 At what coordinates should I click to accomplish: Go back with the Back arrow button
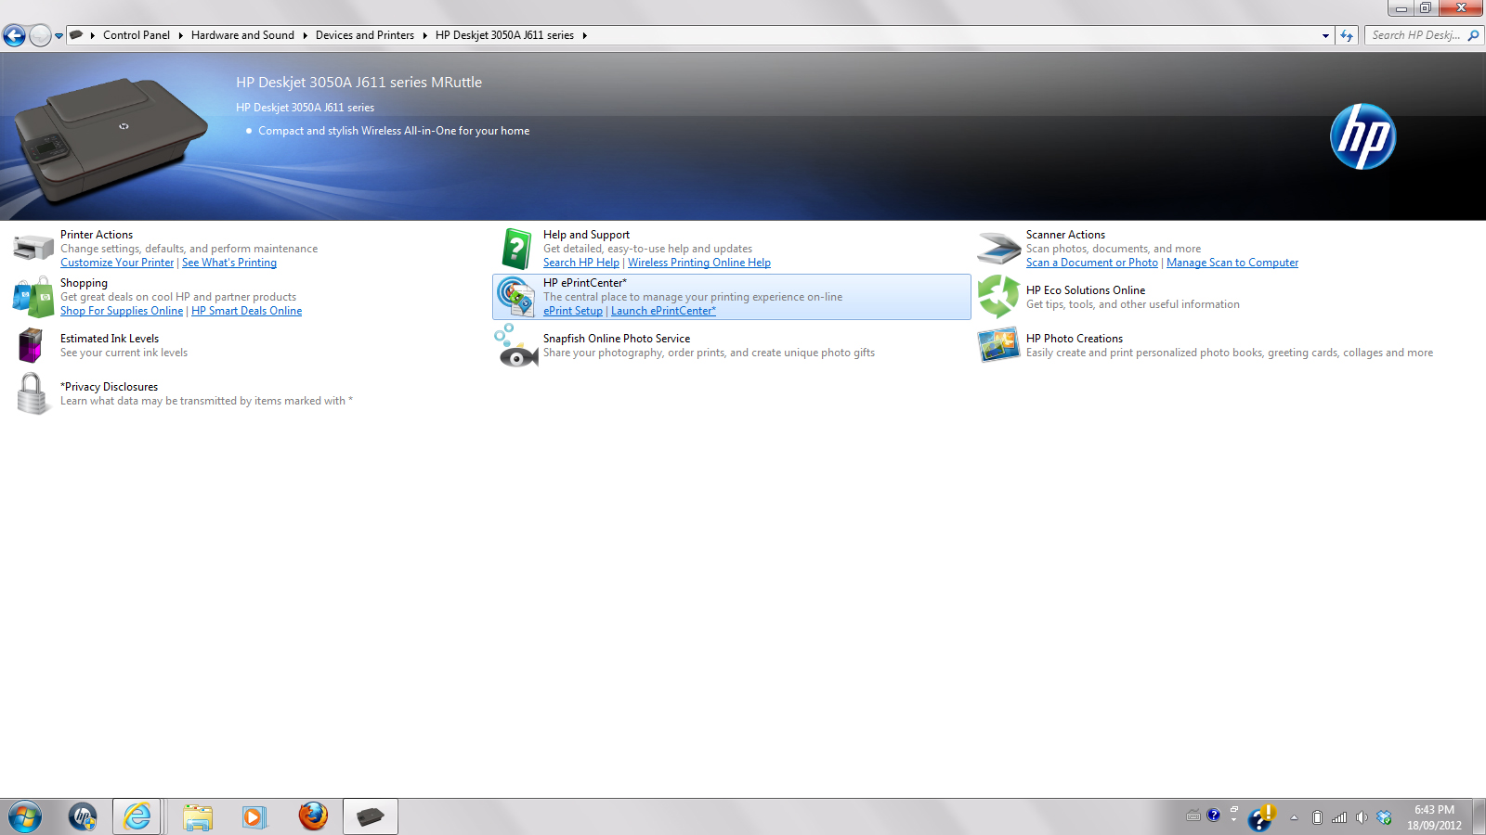pos(14,35)
